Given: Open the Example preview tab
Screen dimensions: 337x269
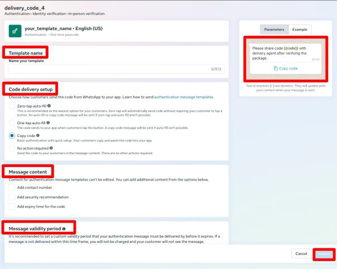Looking at the screenshot, I should (x=300, y=30).
